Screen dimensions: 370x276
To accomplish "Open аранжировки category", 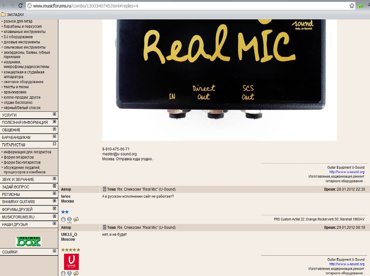I will pos(15,92).
